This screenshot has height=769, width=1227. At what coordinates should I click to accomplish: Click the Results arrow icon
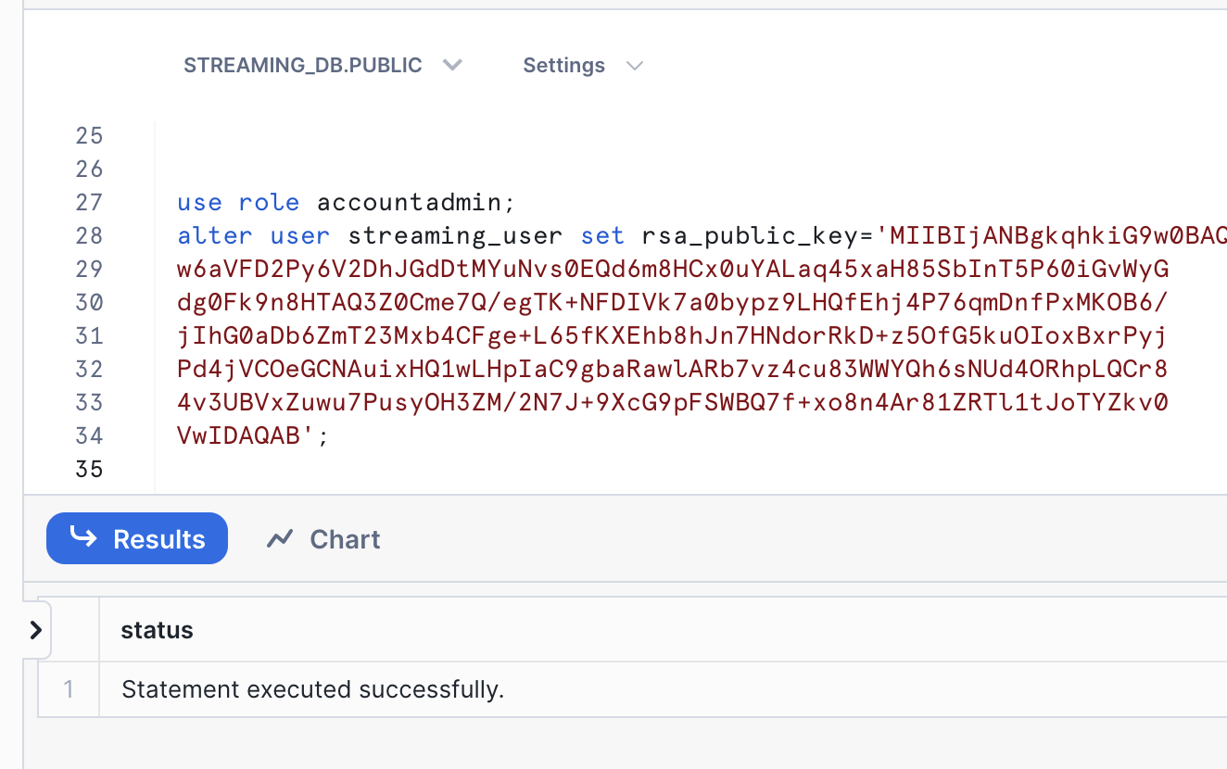pos(83,538)
